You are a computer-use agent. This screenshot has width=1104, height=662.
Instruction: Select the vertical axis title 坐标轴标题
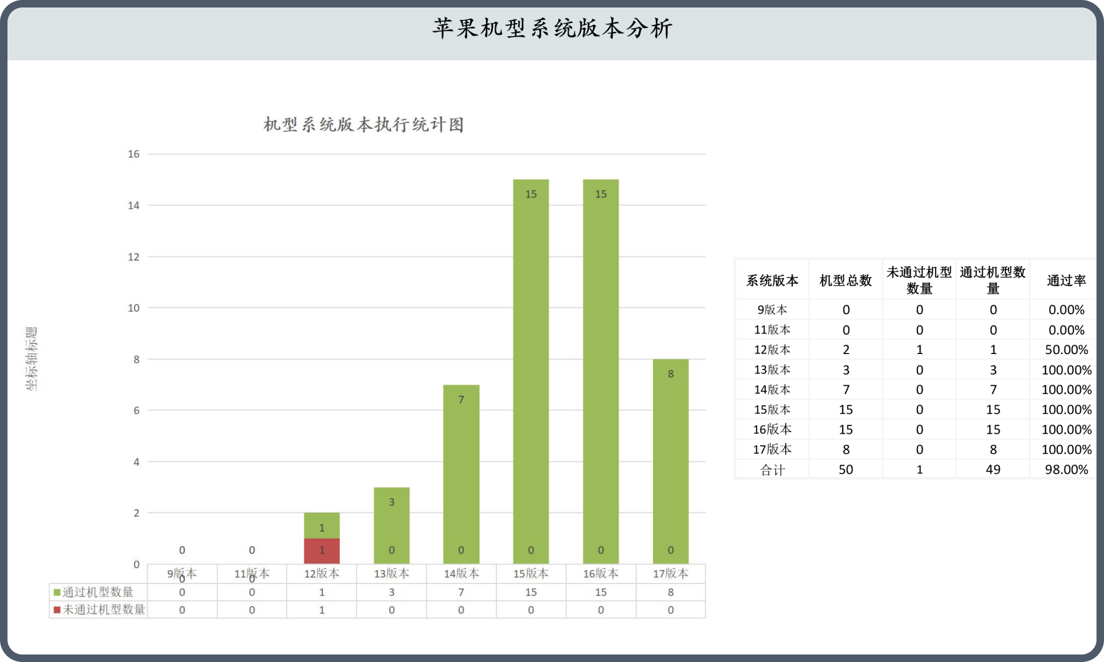(31, 359)
